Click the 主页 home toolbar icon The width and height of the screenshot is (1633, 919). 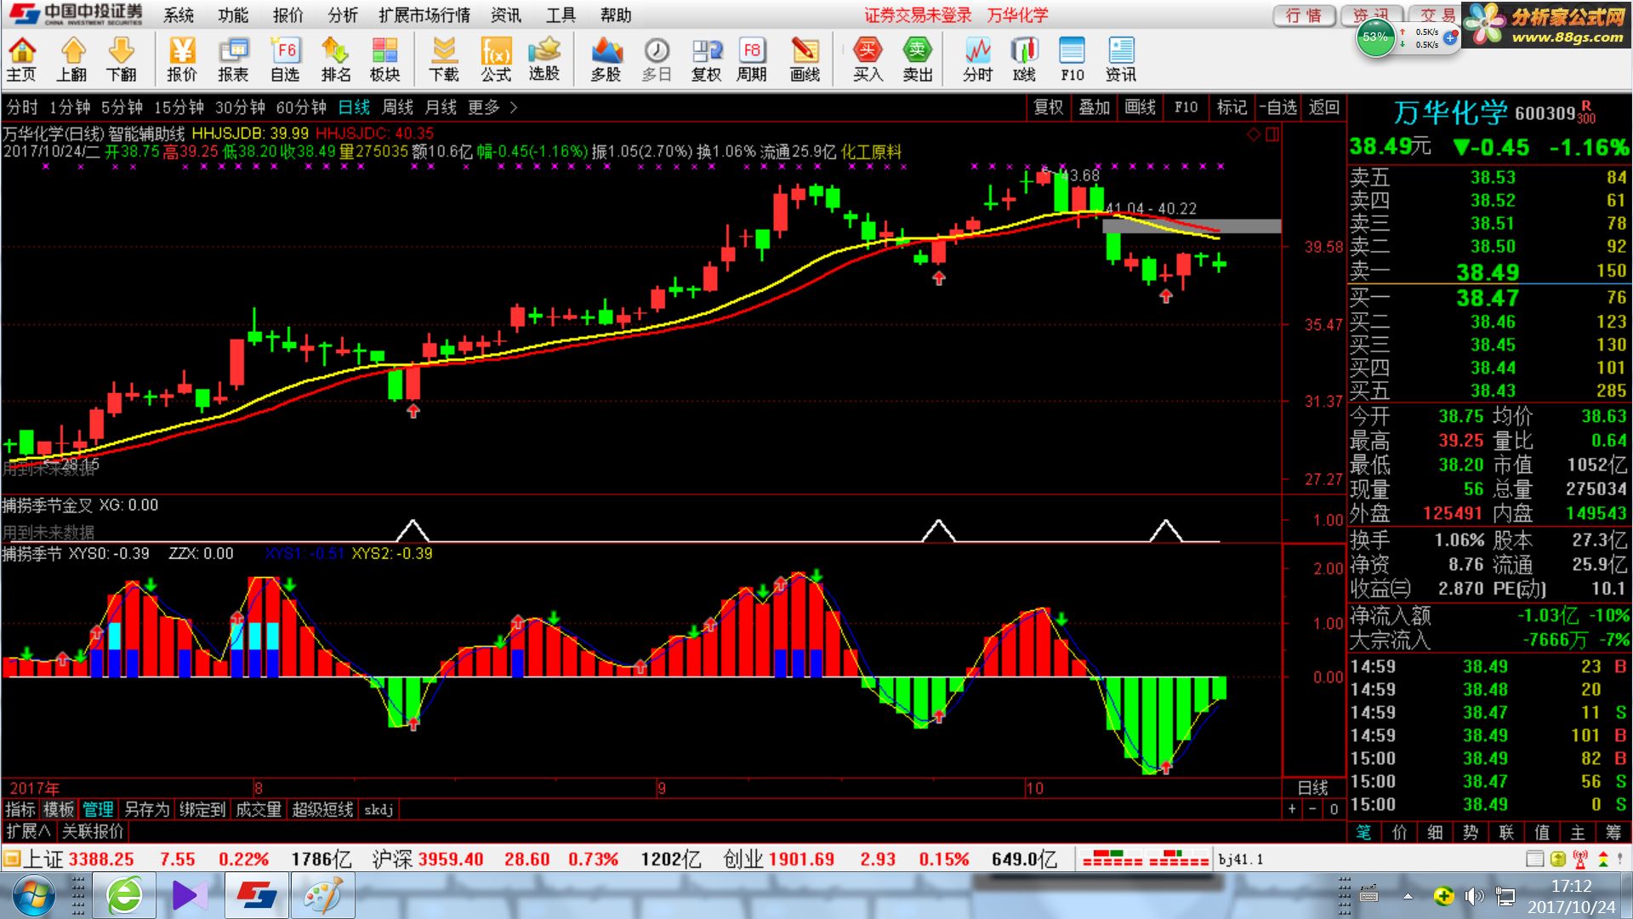[21, 60]
